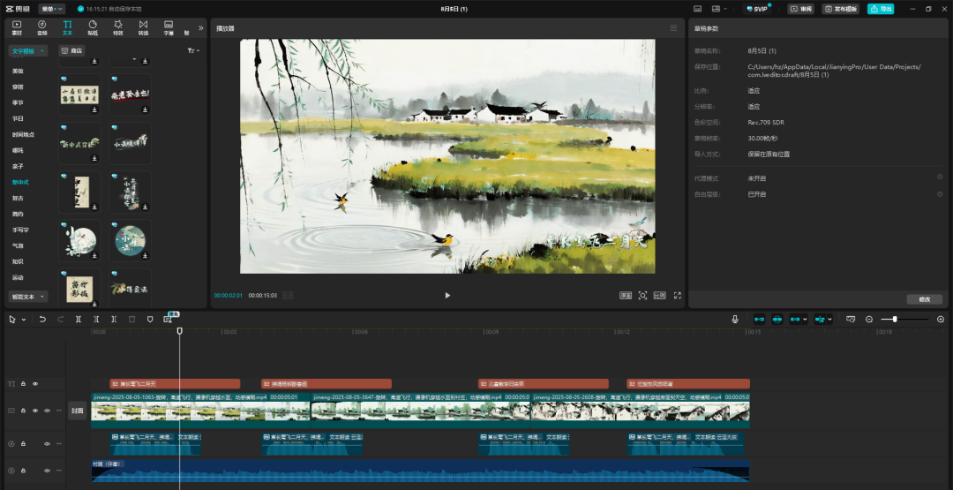Expand the selection tool dropdown arrow
This screenshot has height=490, width=953.
[24, 319]
